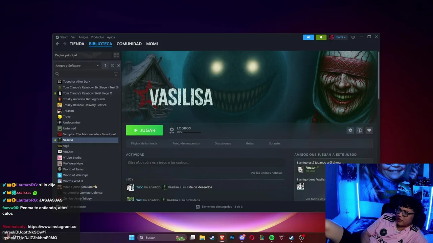Open the Windows Start menu
The width and height of the screenshot is (433, 243).
(x=132, y=238)
